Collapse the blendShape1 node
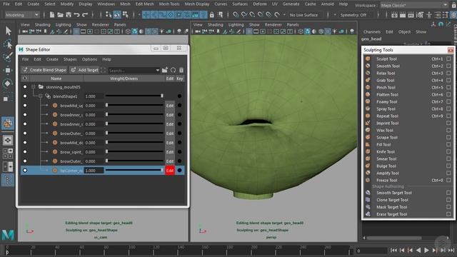This screenshot has height=257, width=457. pos(41,96)
